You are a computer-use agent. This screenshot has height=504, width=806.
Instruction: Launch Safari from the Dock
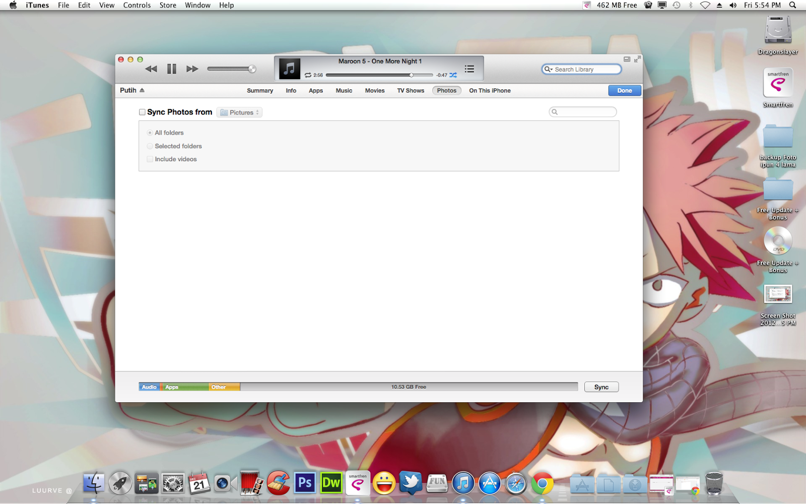[516, 483]
